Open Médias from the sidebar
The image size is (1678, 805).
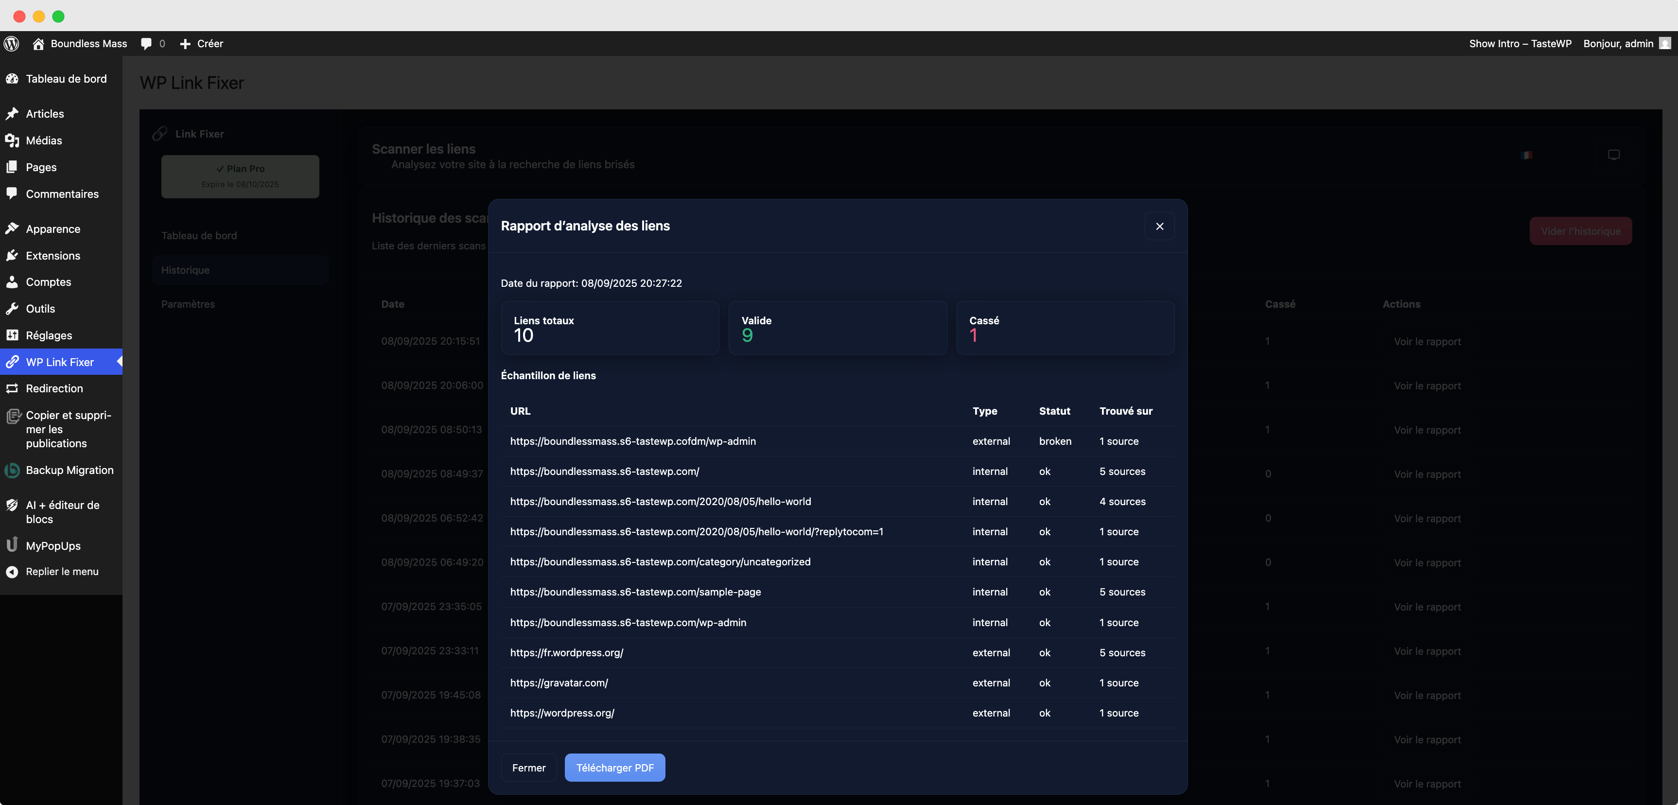click(x=44, y=140)
